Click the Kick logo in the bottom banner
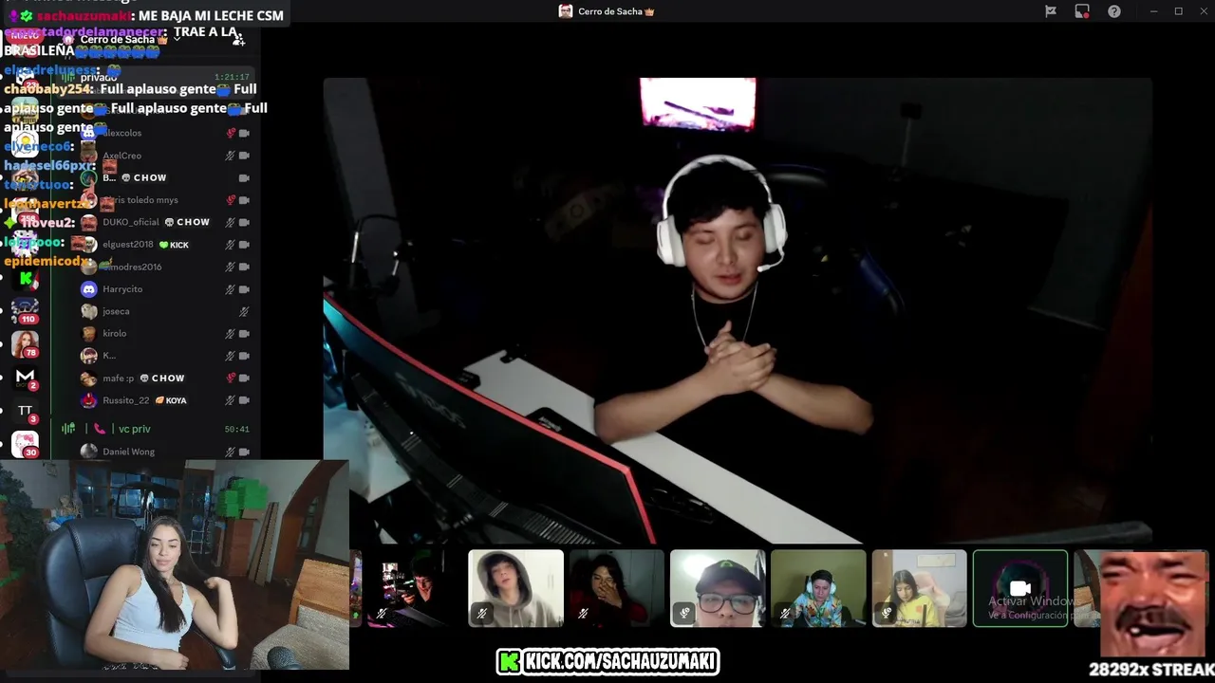1215x683 pixels. point(510,662)
